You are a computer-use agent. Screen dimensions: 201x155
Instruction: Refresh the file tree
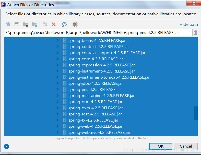coord(64,24)
